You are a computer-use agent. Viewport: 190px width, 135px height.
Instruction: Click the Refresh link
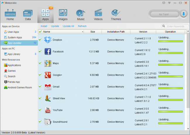coord(82,26)
